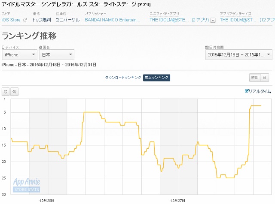275x204 pixels.
Task: Click the magnifier zoom icon
Action: pyautogui.click(x=14, y=92)
